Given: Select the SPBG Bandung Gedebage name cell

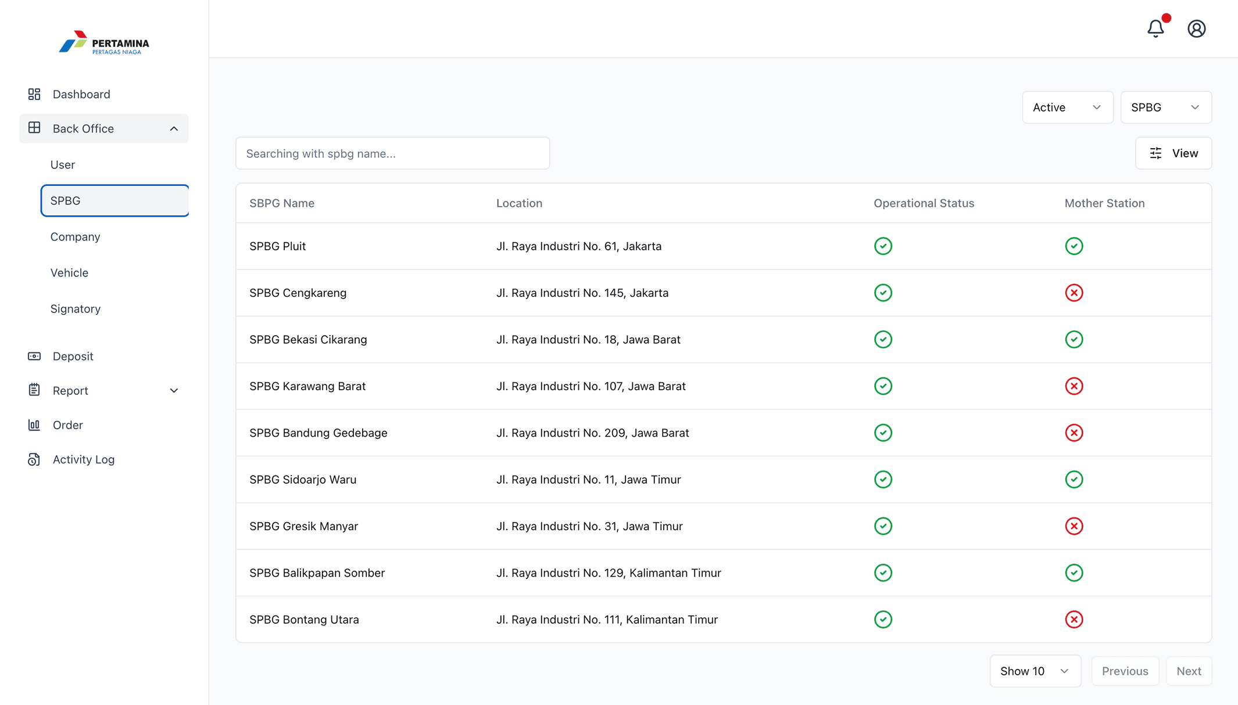Looking at the screenshot, I should 318,433.
